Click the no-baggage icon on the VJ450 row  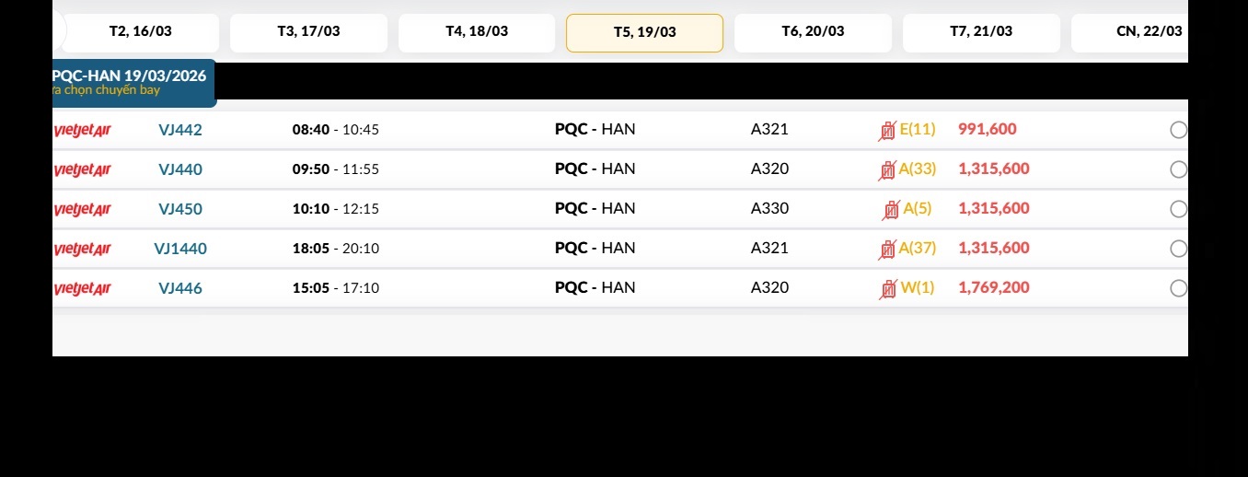(x=891, y=209)
